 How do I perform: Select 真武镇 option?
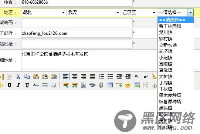(176, 70)
